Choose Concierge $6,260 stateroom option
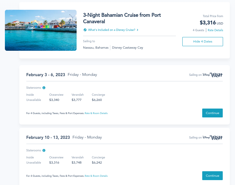The image size is (235, 185). click(97, 100)
